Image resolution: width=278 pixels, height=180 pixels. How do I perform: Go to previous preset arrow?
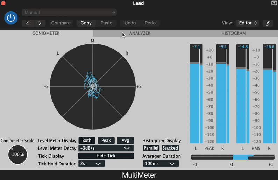(x=28, y=23)
